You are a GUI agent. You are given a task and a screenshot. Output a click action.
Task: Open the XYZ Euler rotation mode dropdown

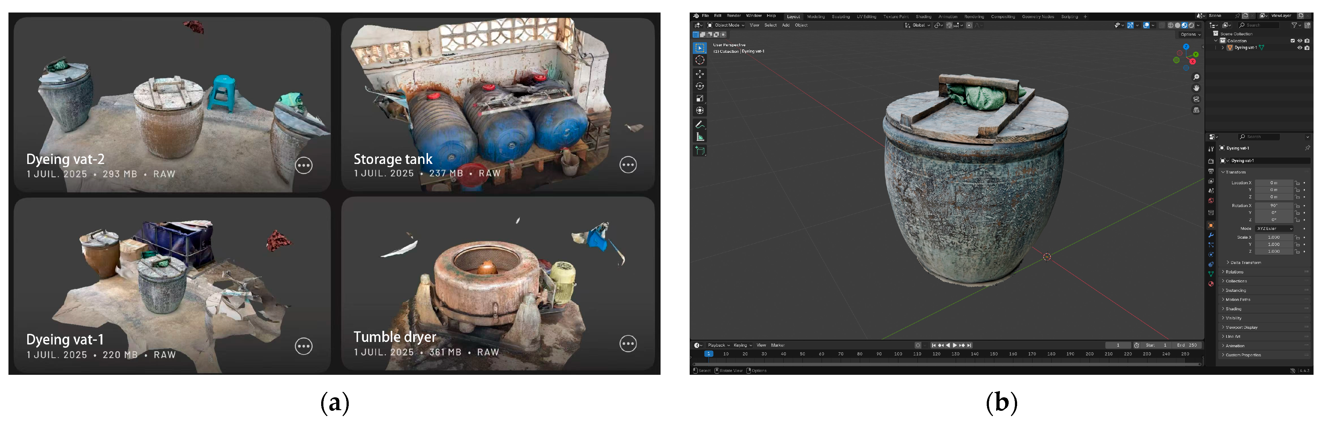pyautogui.click(x=1275, y=229)
